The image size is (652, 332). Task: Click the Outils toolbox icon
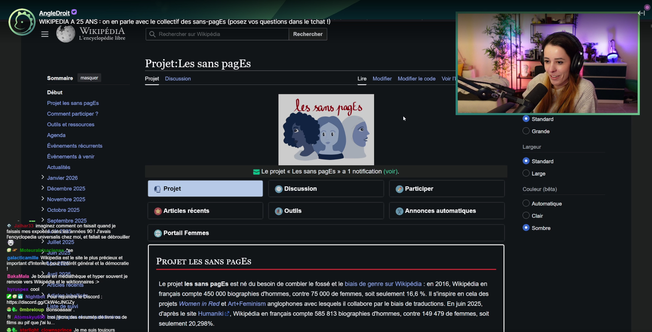click(279, 211)
